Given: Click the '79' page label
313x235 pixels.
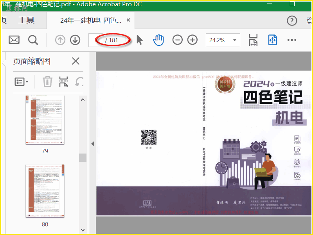Looking at the screenshot, I should point(45,151).
